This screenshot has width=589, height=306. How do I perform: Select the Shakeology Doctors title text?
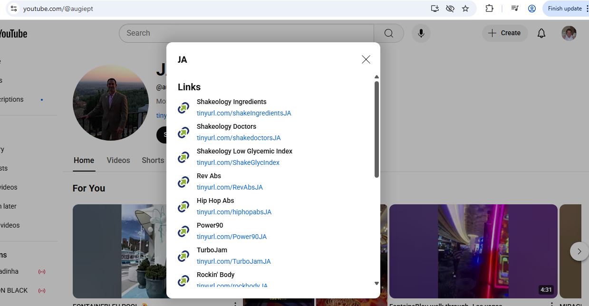point(226,126)
